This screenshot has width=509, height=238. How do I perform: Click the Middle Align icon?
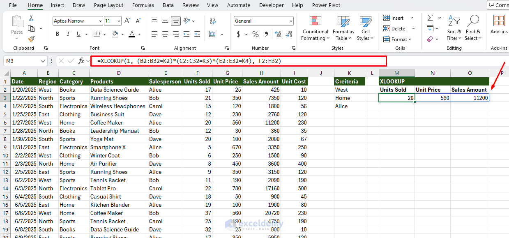165,21
